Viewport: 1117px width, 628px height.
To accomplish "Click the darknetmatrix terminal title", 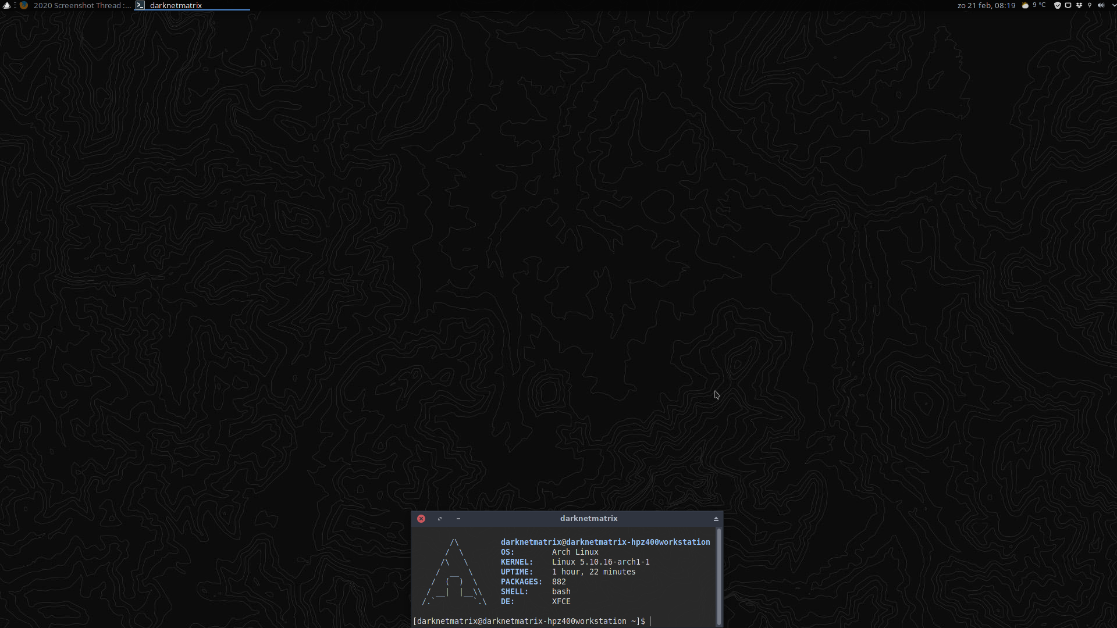I will (588, 519).
